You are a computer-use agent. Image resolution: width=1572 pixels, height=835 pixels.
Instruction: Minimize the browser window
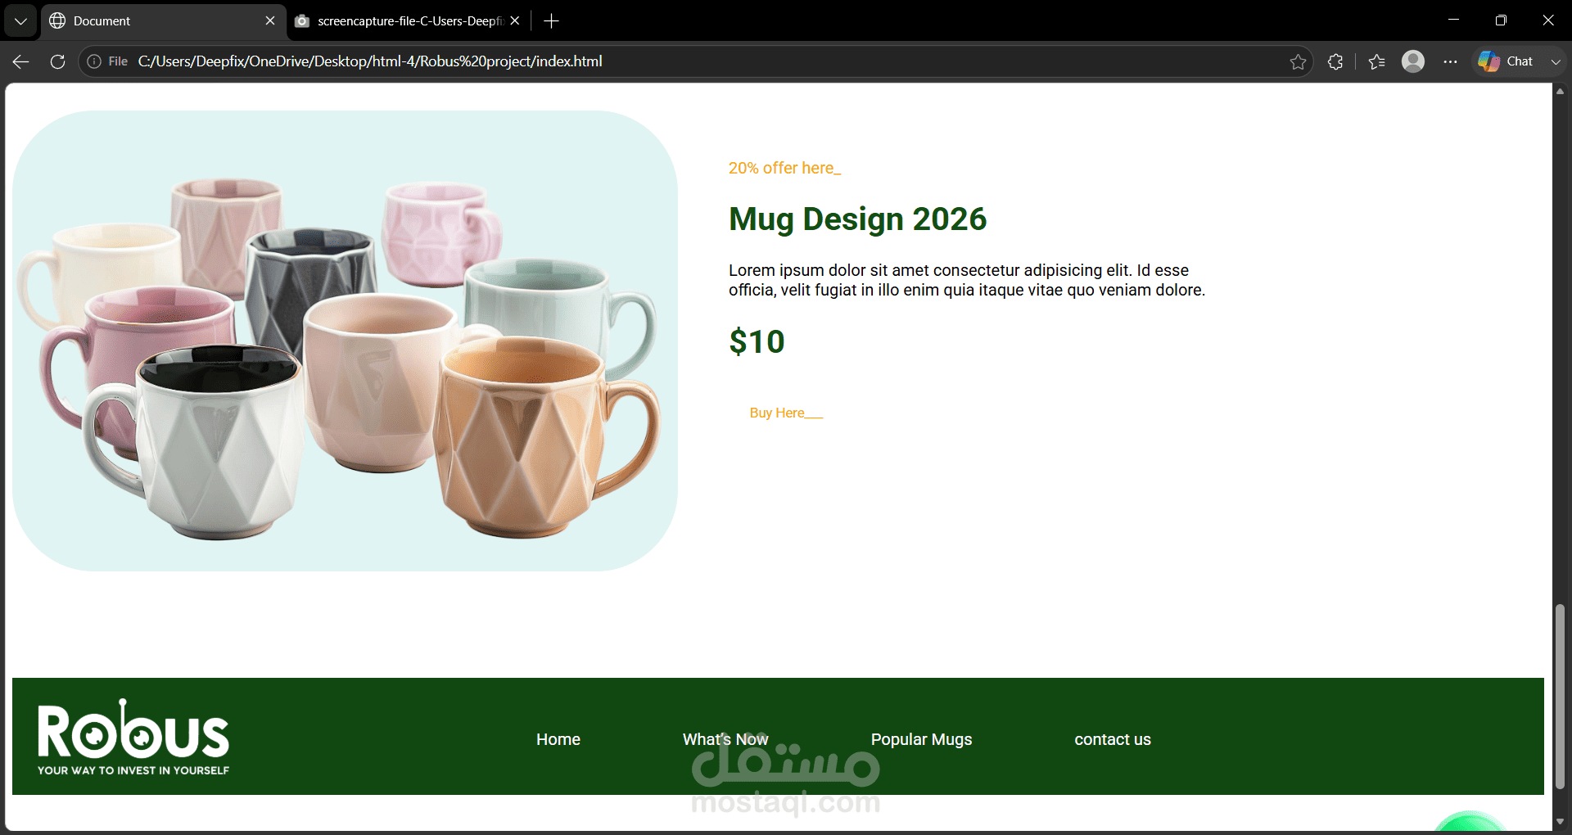click(x=1453, y=20)
